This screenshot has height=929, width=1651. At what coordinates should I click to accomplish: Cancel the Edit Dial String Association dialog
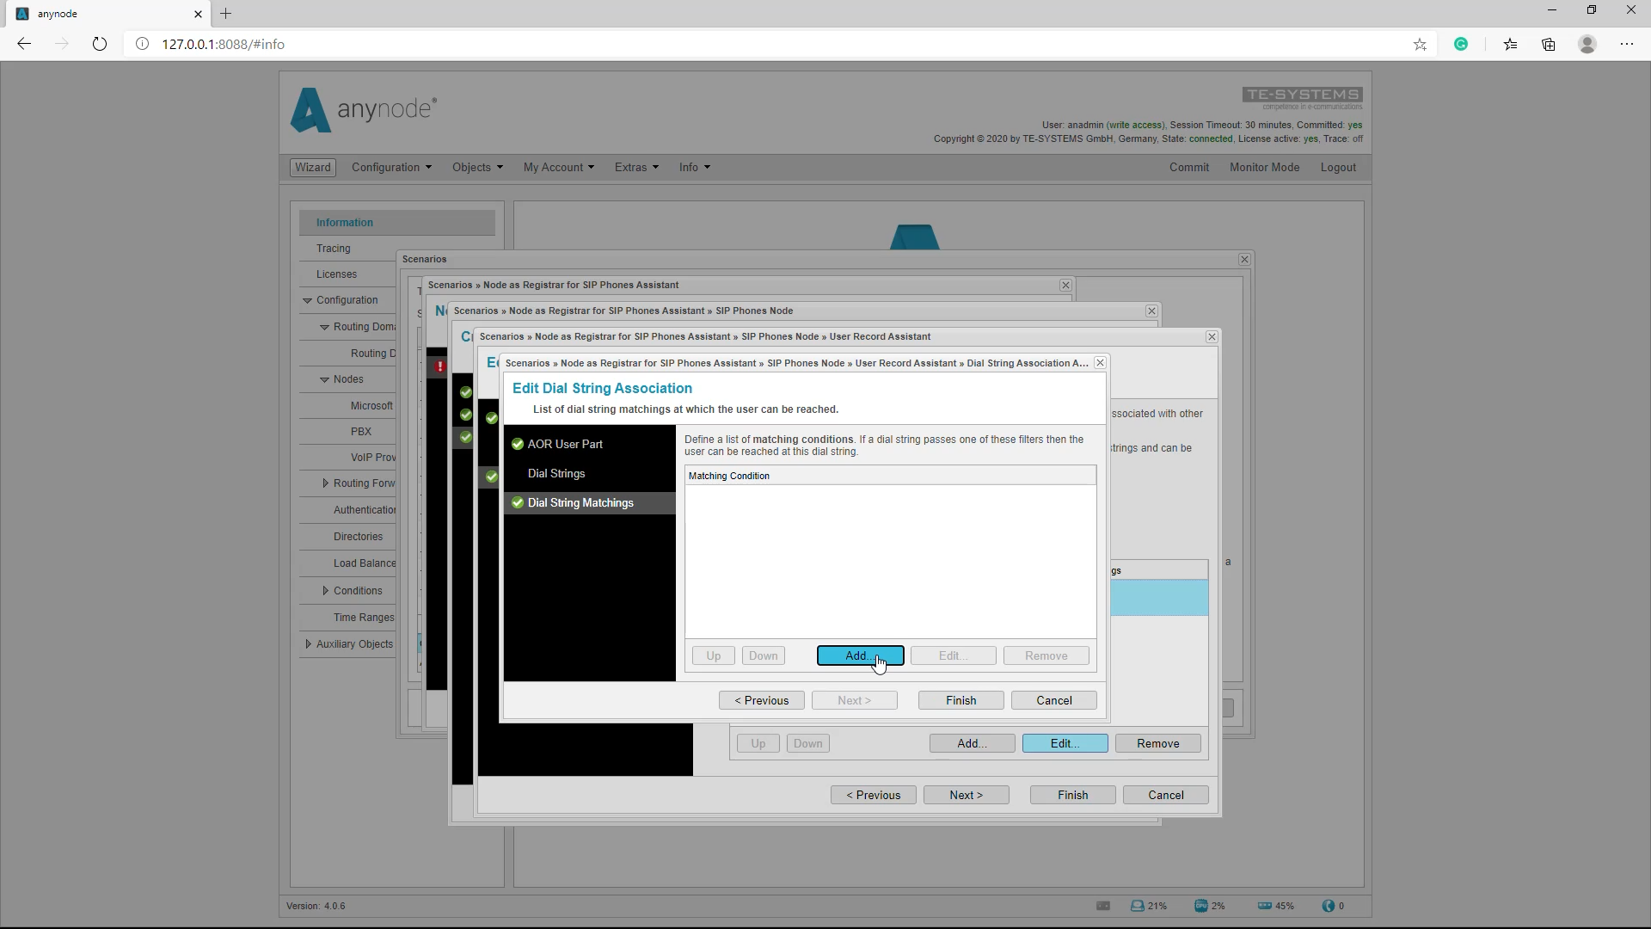(x=1053, y=700)
